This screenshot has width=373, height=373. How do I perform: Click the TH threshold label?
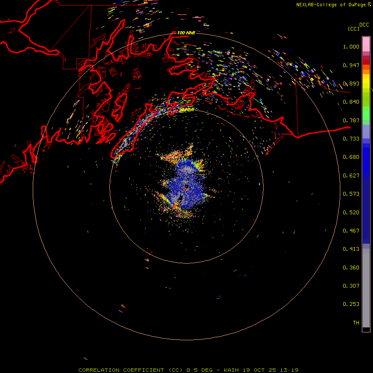tap(356, 323)
